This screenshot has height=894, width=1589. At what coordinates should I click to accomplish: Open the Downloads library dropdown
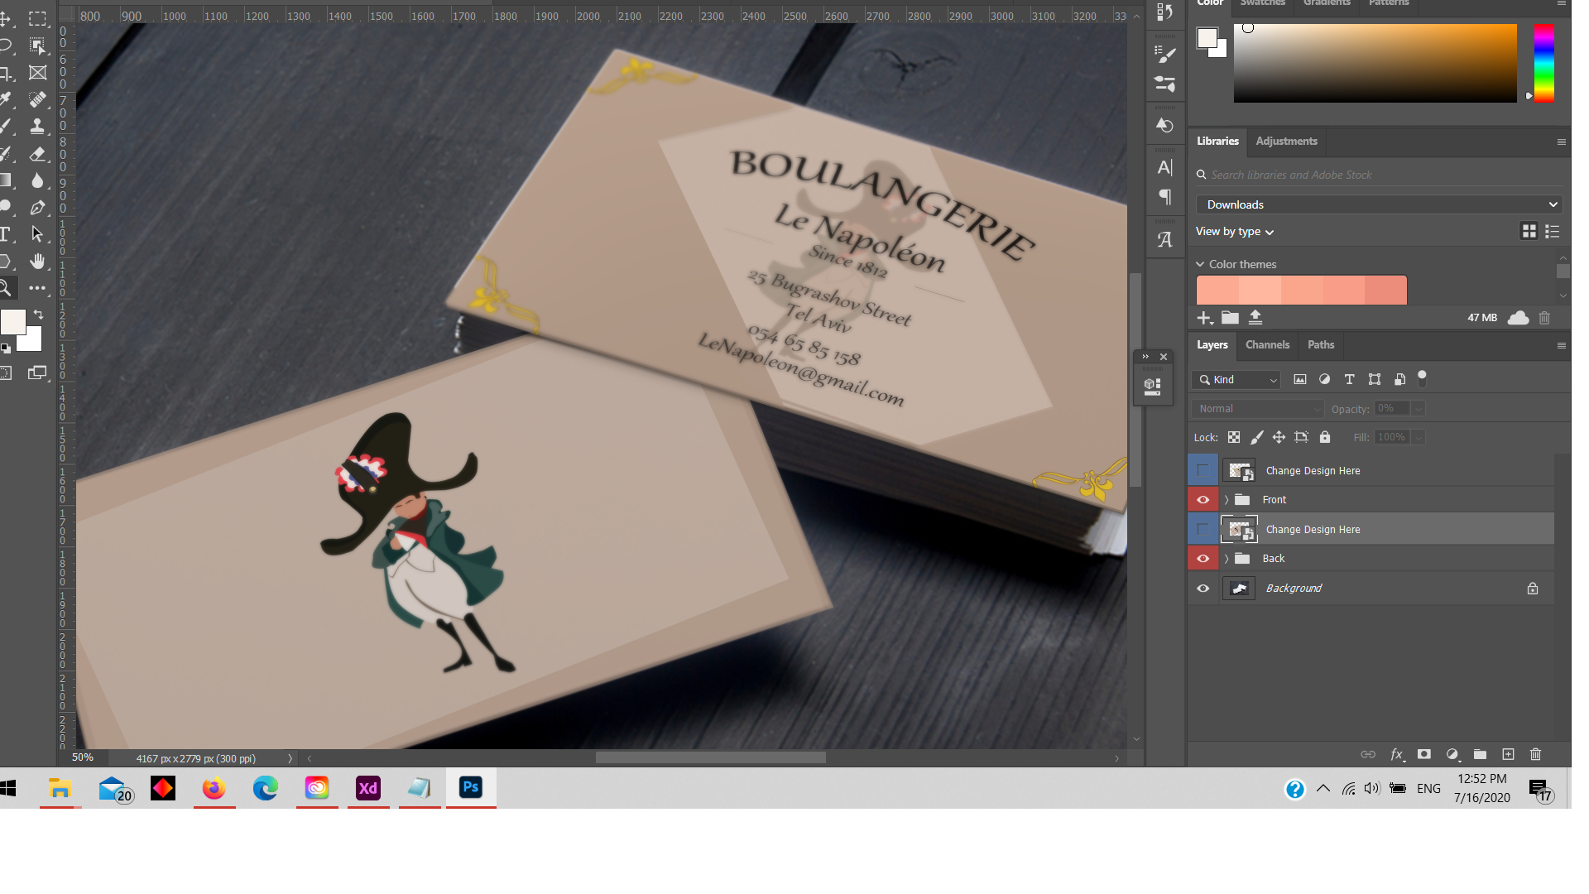[x=1377, y=204]
